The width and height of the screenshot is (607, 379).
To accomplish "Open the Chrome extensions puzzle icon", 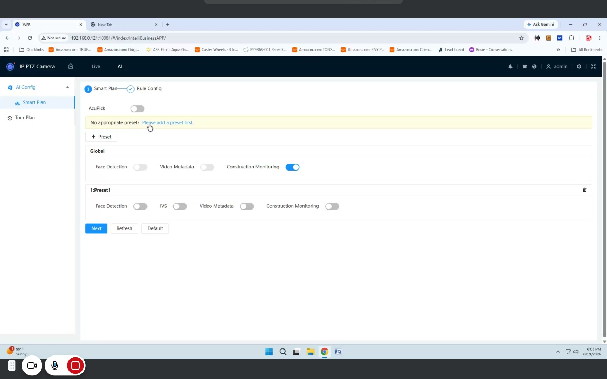I will (x=572, y=38).
